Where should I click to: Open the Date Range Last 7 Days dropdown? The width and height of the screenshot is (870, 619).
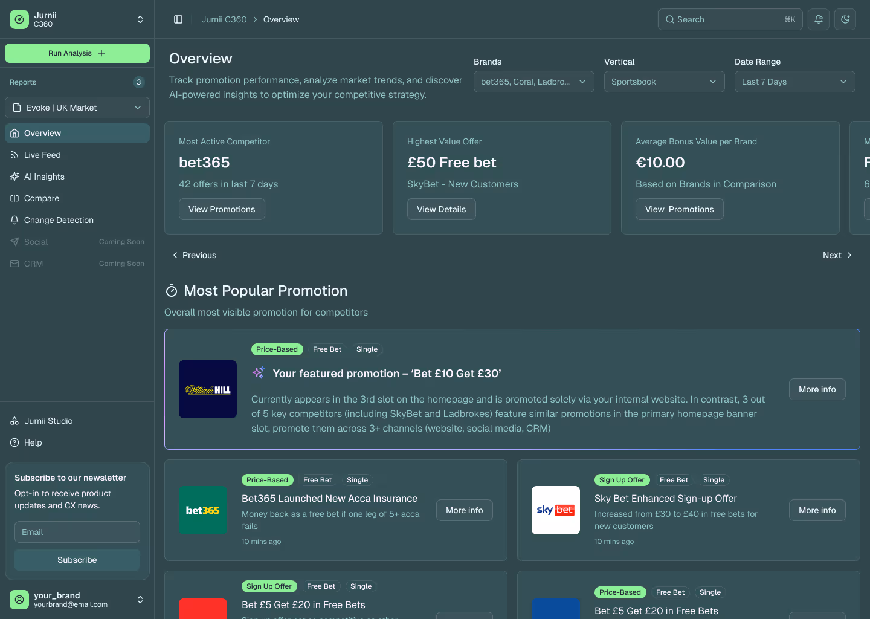[795, 82]
